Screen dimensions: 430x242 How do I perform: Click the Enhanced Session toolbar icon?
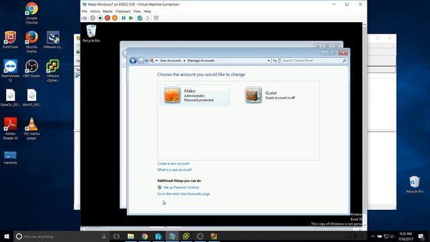tap(156, 18)
